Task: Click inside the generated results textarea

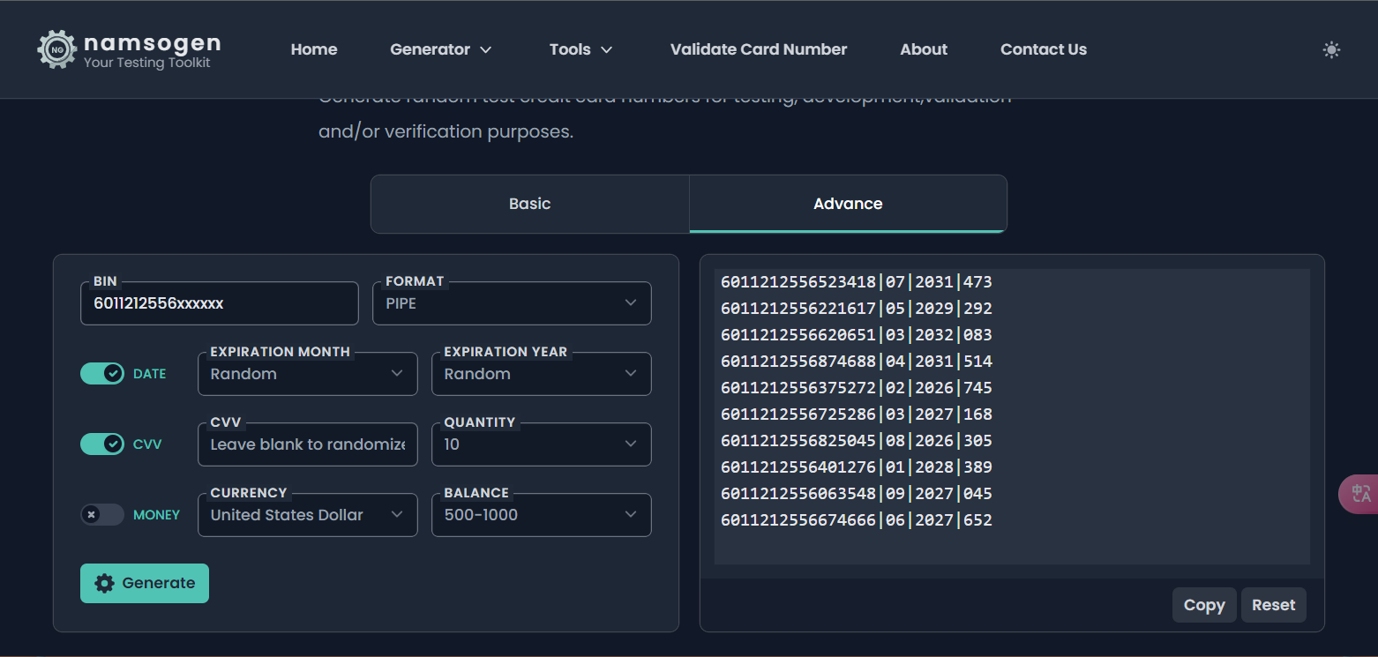Action: (1012, 416)
